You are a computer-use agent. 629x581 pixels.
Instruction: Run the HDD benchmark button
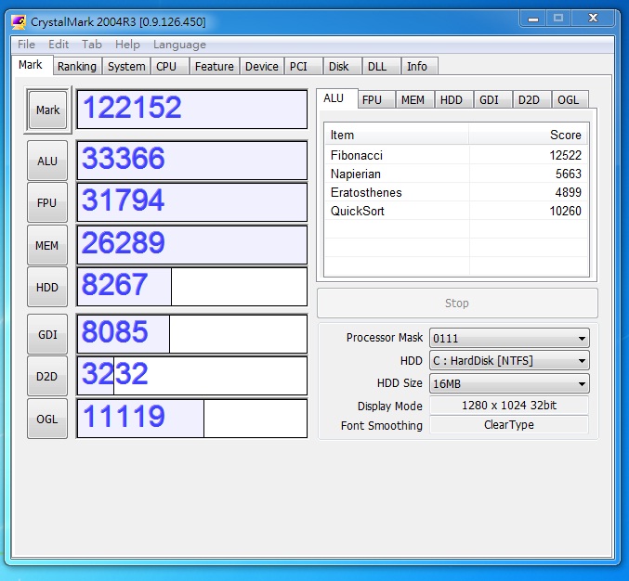click(47, 288)
